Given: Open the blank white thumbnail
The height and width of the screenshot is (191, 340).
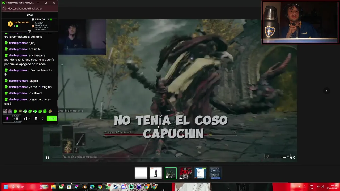Looking at the screenshot, I should pyautogui.click(x=141, y=173).
